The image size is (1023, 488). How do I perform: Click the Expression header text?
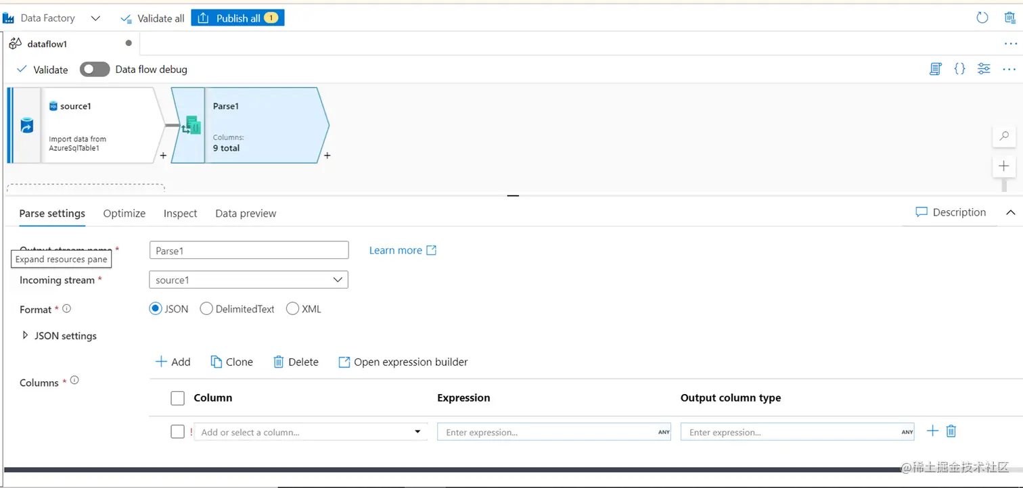[463, 398]
